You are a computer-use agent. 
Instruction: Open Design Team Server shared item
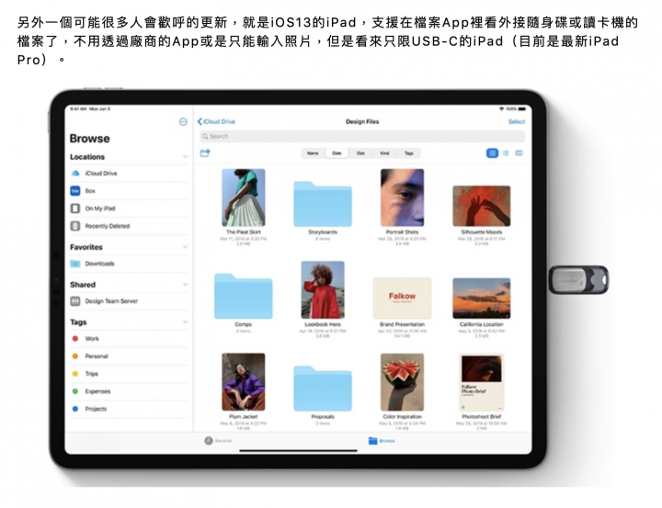(129, 301)
